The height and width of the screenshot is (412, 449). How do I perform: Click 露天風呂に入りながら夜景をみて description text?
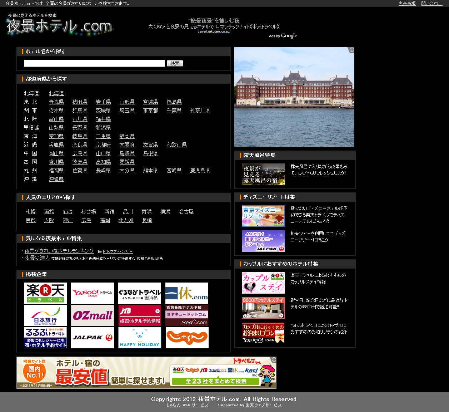319,170
